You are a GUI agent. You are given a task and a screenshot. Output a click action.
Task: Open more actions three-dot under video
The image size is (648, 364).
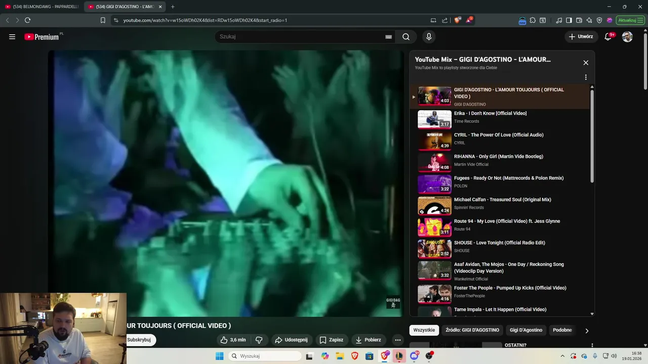point(398,340)
